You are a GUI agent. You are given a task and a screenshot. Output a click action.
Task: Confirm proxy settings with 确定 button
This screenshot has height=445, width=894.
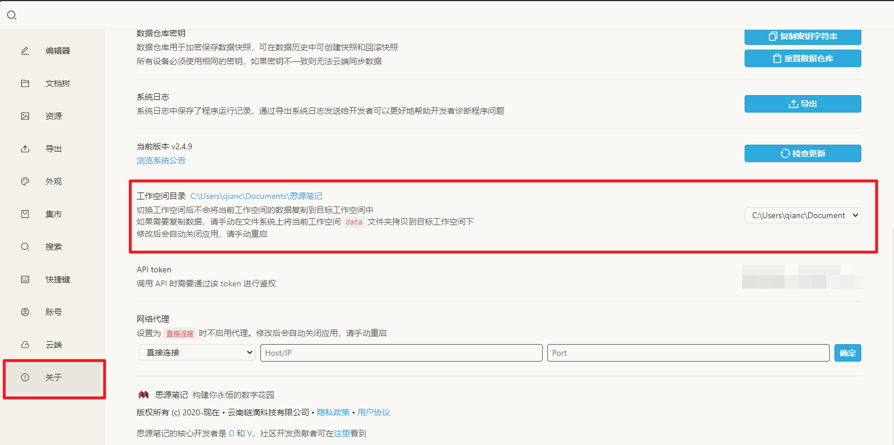coord(847,353)
